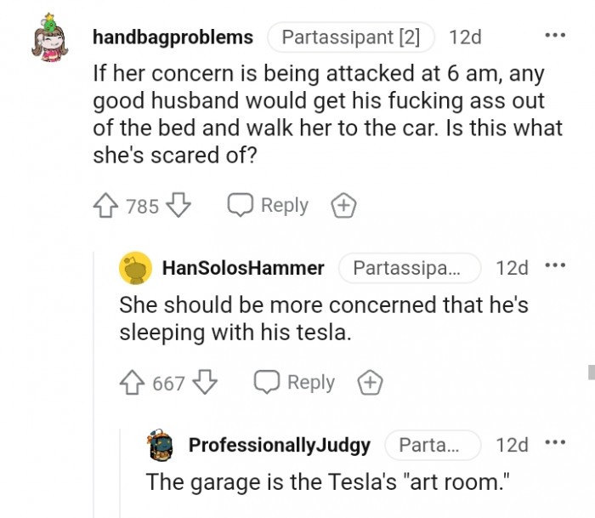Open ProfessionallyJudgy's avatar

click(x=162, y=445)
